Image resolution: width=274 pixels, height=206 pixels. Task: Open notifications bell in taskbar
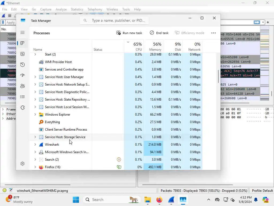point(256,200)
